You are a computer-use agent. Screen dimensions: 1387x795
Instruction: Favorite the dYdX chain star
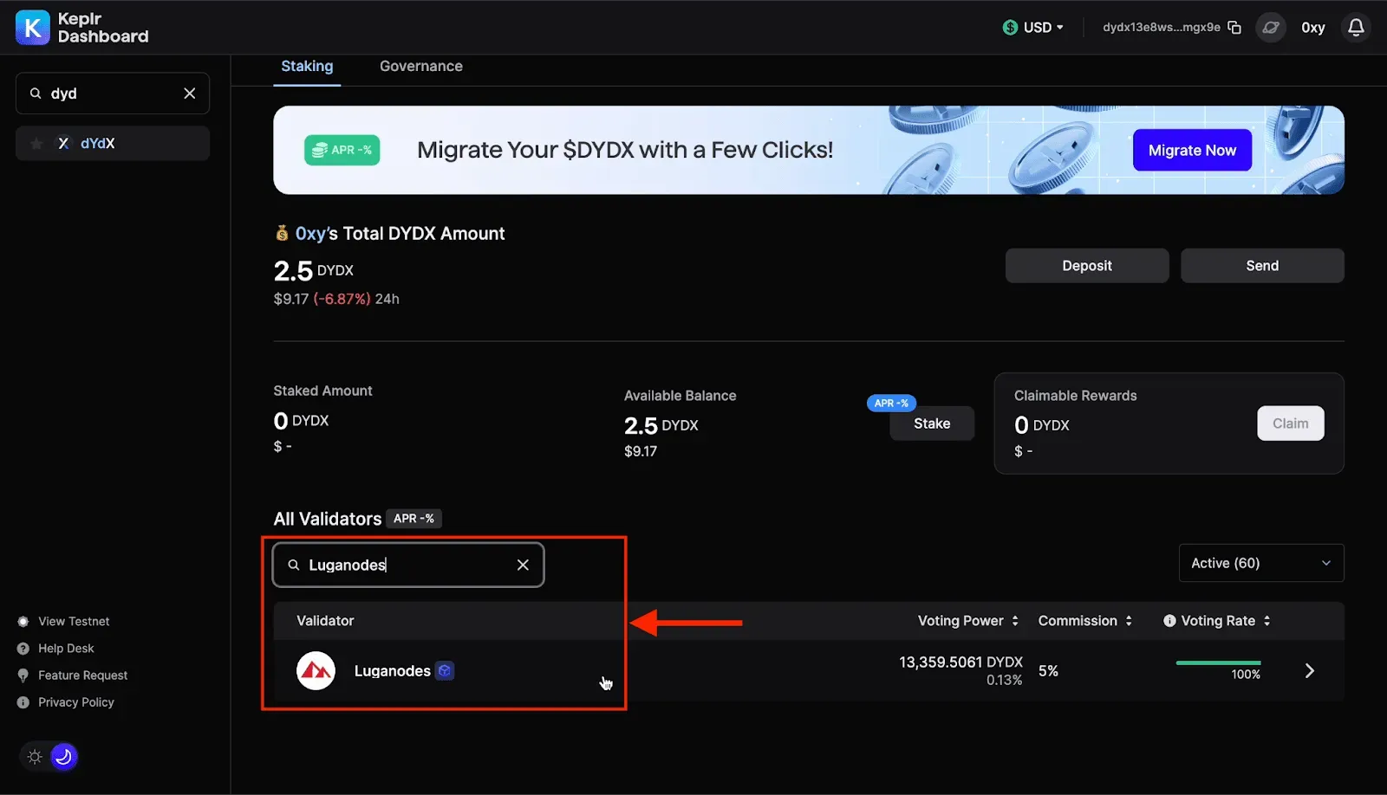coord(36,144)
